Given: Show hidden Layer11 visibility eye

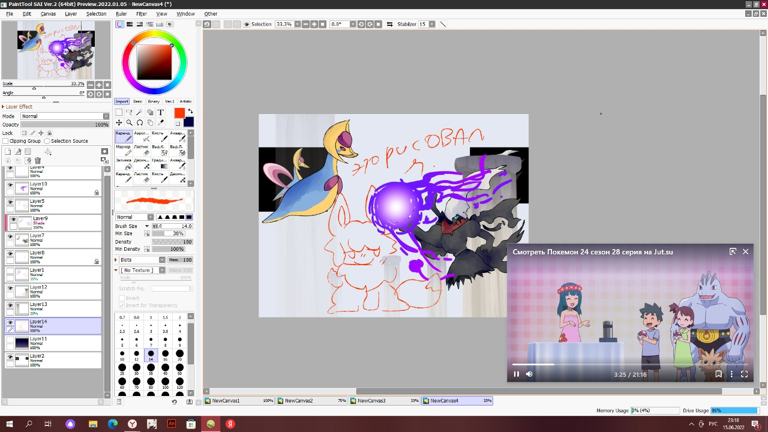Looking at the screenshot, I should tap(10, 340).
